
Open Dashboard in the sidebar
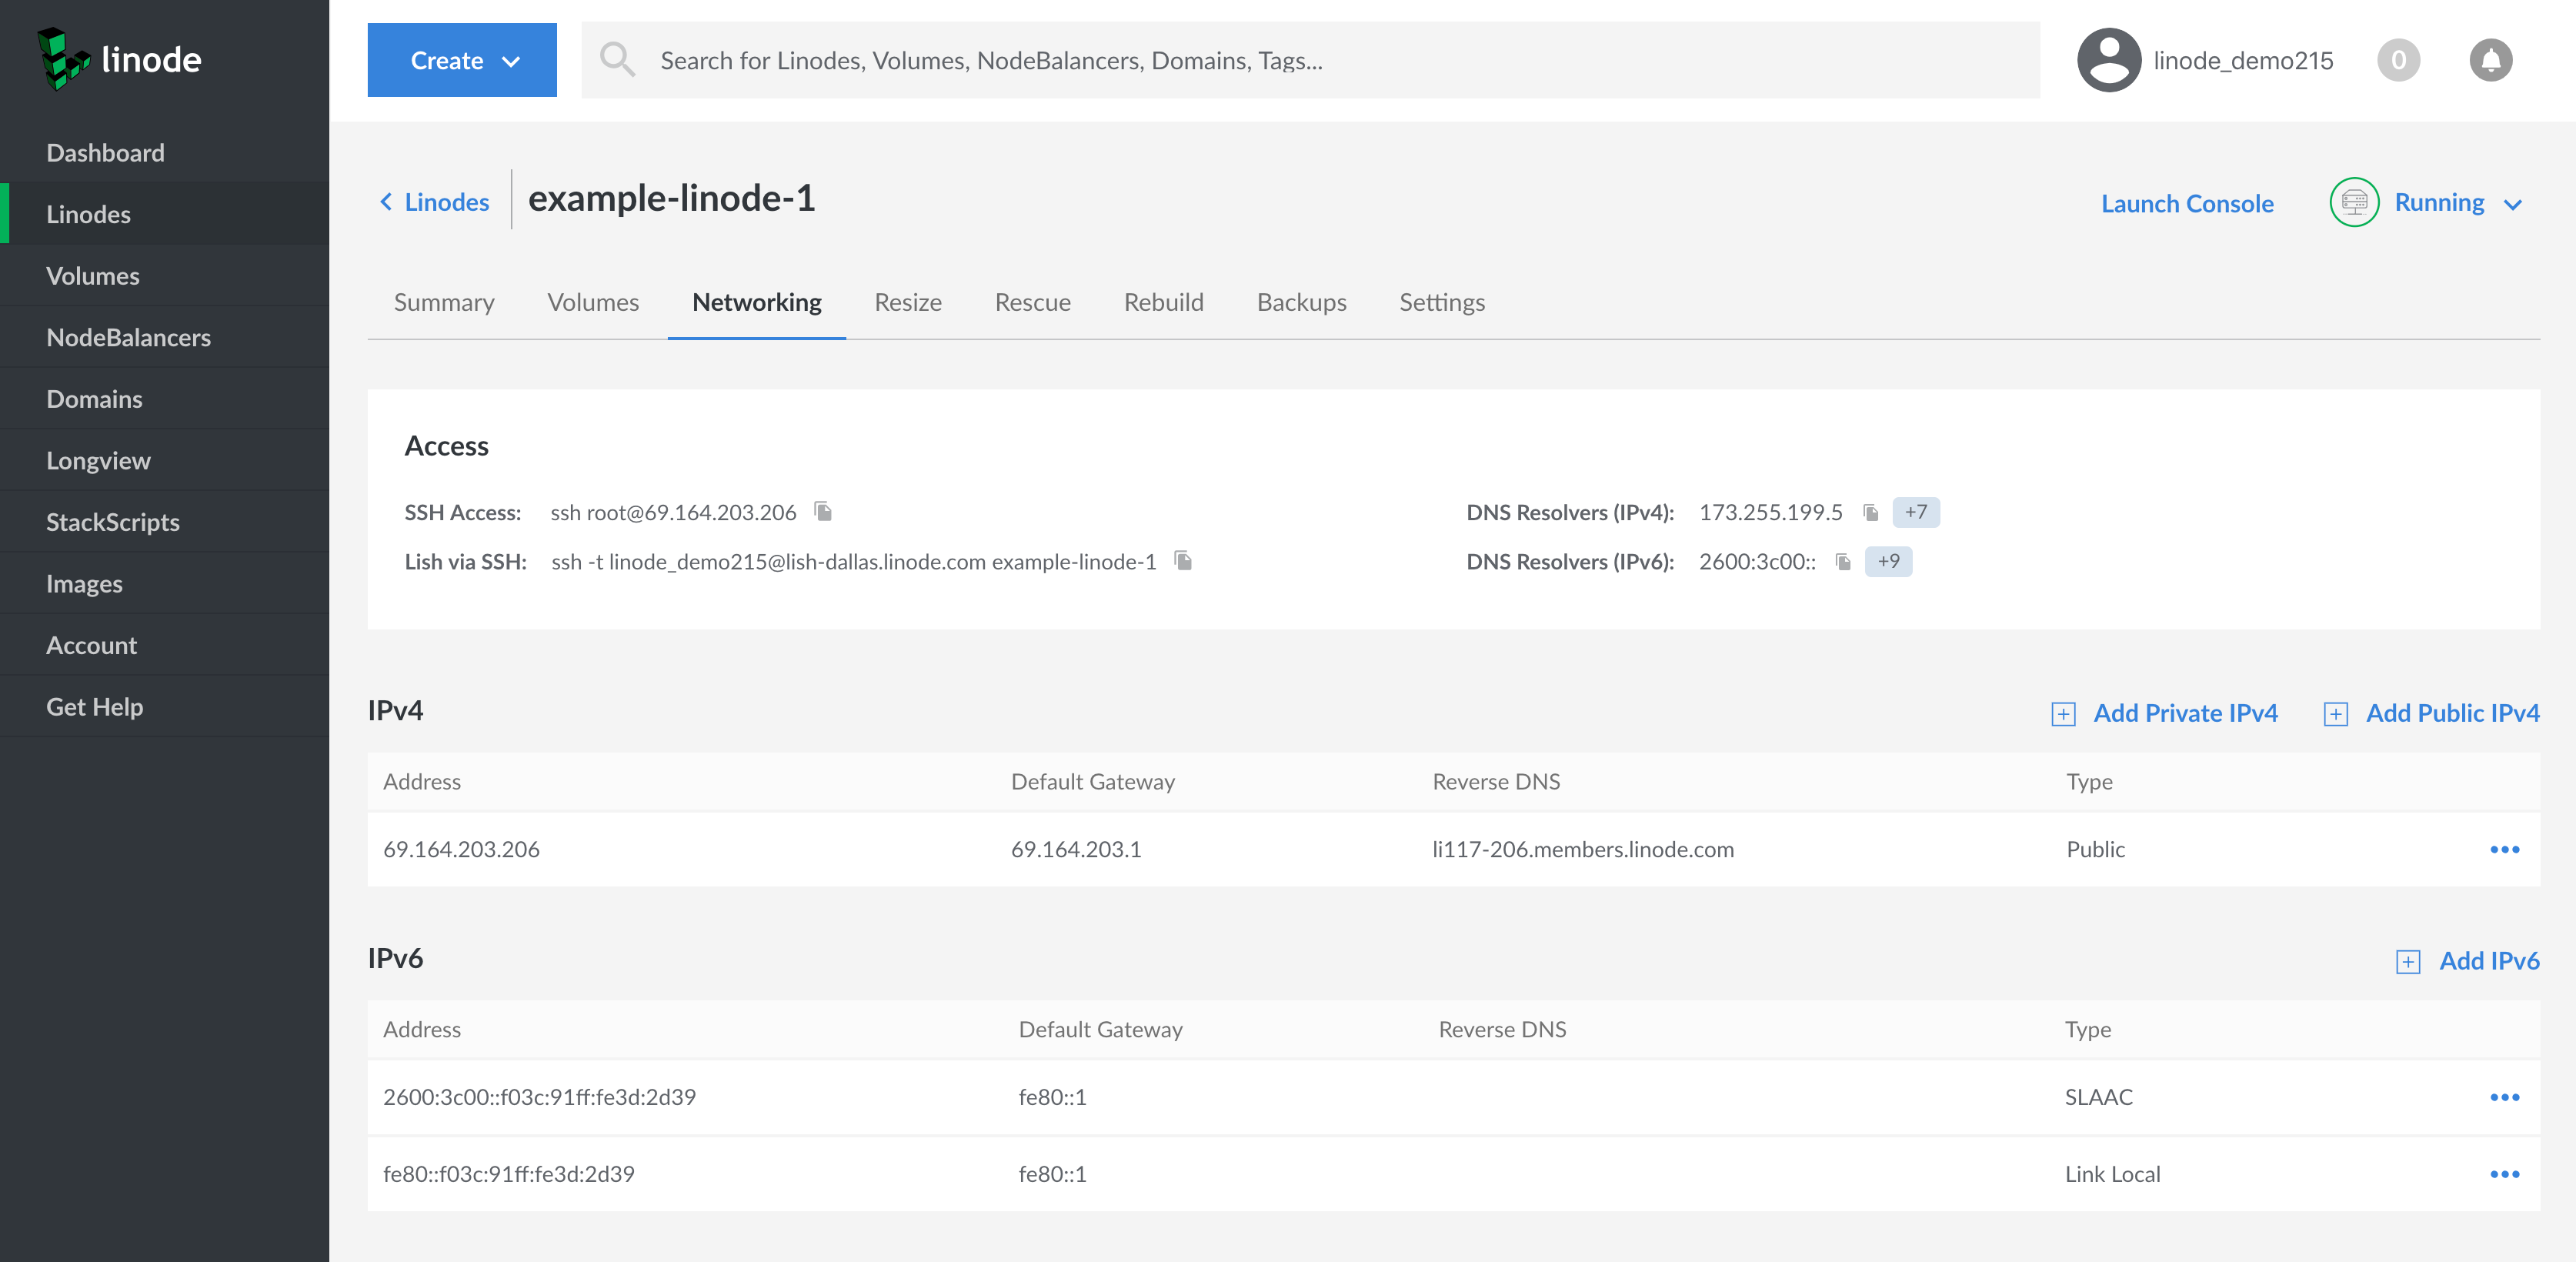pos(164,153)
